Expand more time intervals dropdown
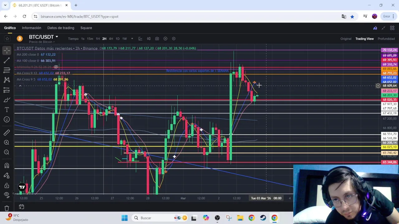This screenshot has width=399, height=224. (132, 39)
